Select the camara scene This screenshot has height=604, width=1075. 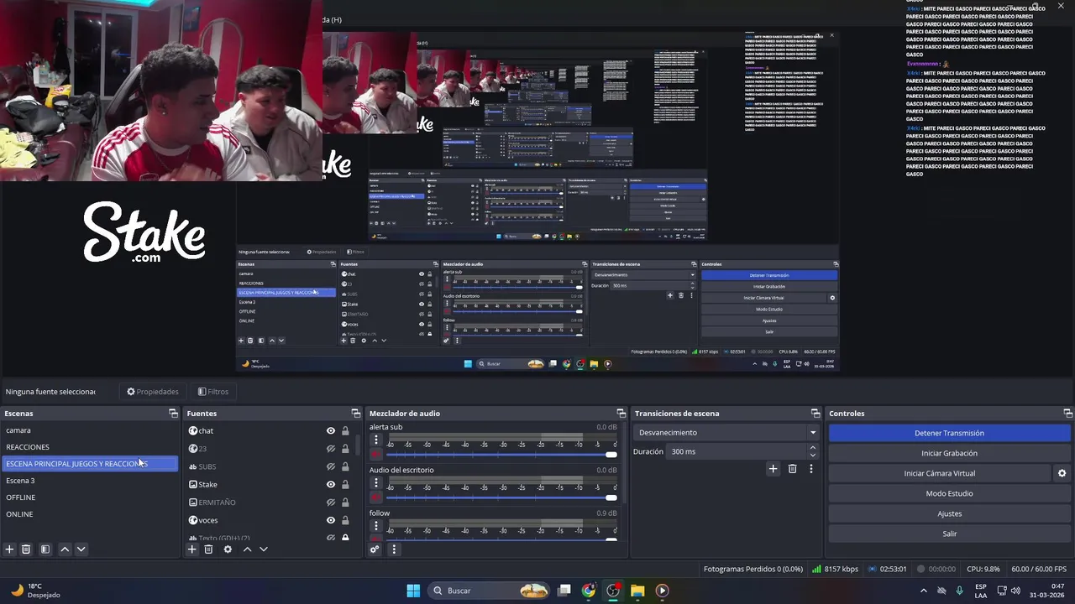90,430
